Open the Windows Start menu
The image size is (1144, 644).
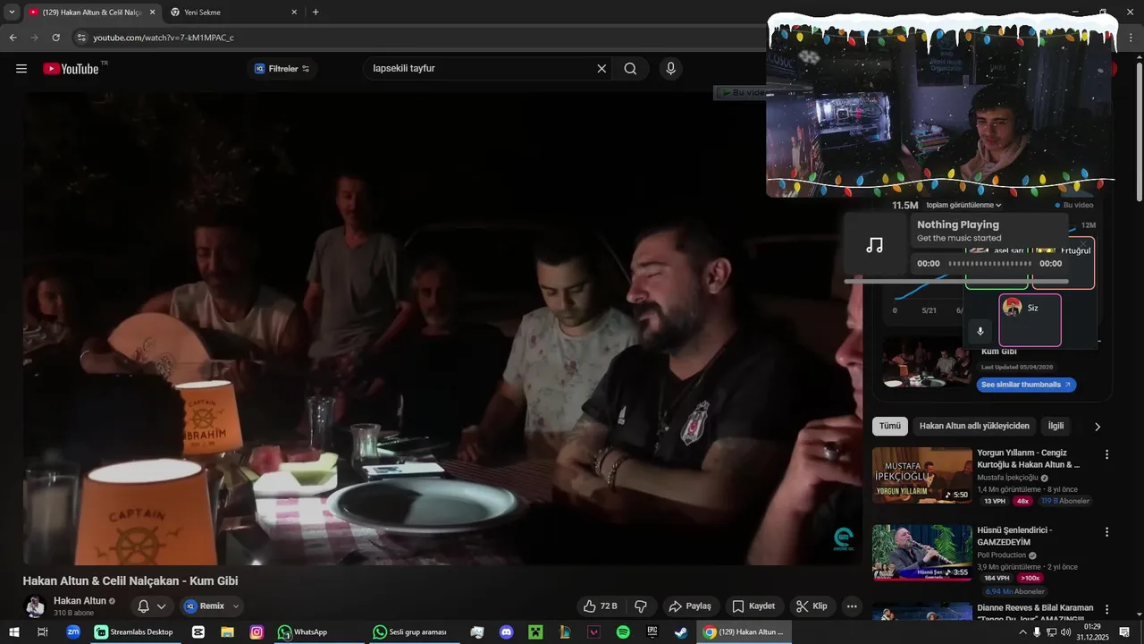[14, 632]
